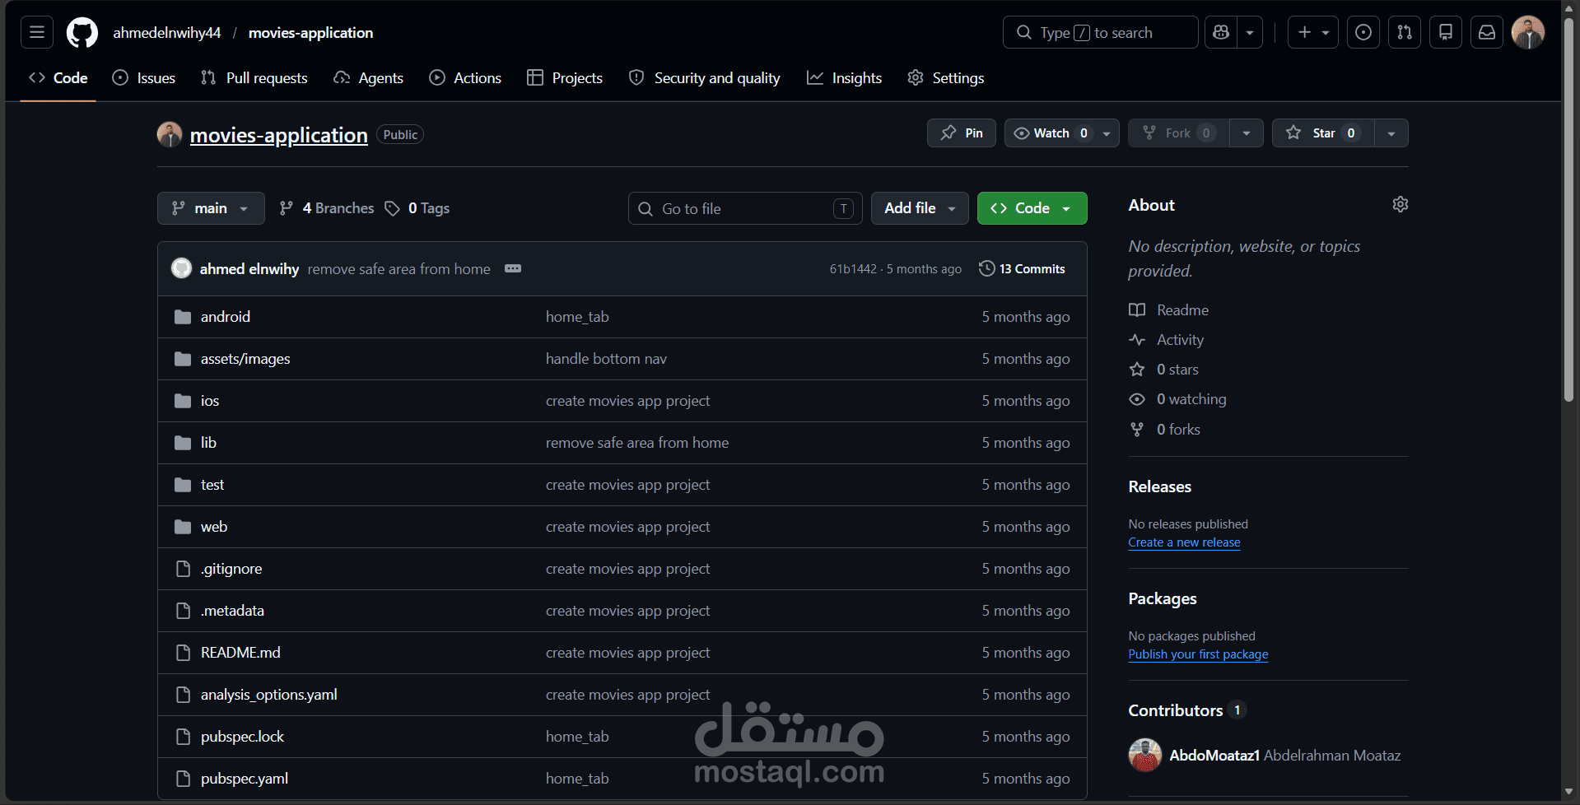Click Create a new release link
This screenshot has height=805, width=1580.
click(x=1184, y=542)
